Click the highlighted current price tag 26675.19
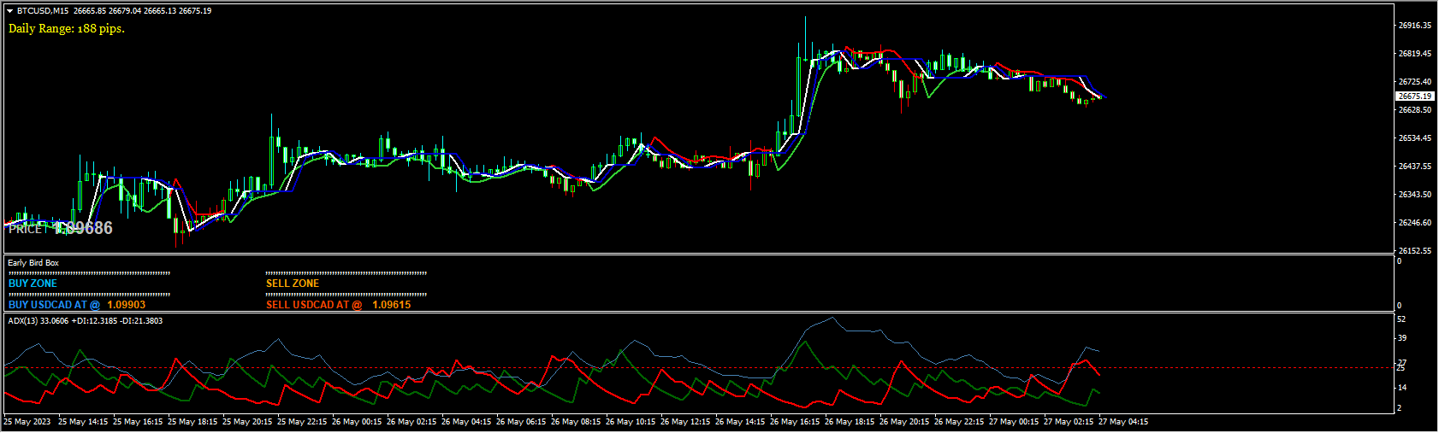Screen dimensions: 1439x433 pyautogui.click(x=1415, y=97)
